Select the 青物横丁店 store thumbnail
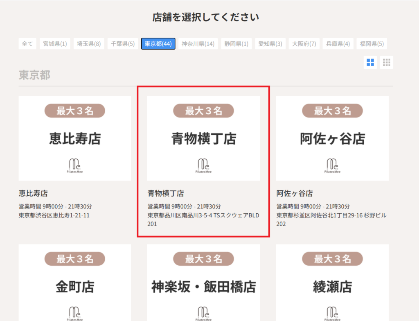 click(x=203, y=138)
